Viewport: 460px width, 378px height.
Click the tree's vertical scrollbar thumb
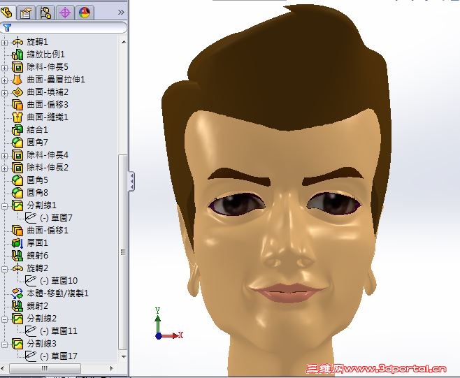(x=123, y=252)
